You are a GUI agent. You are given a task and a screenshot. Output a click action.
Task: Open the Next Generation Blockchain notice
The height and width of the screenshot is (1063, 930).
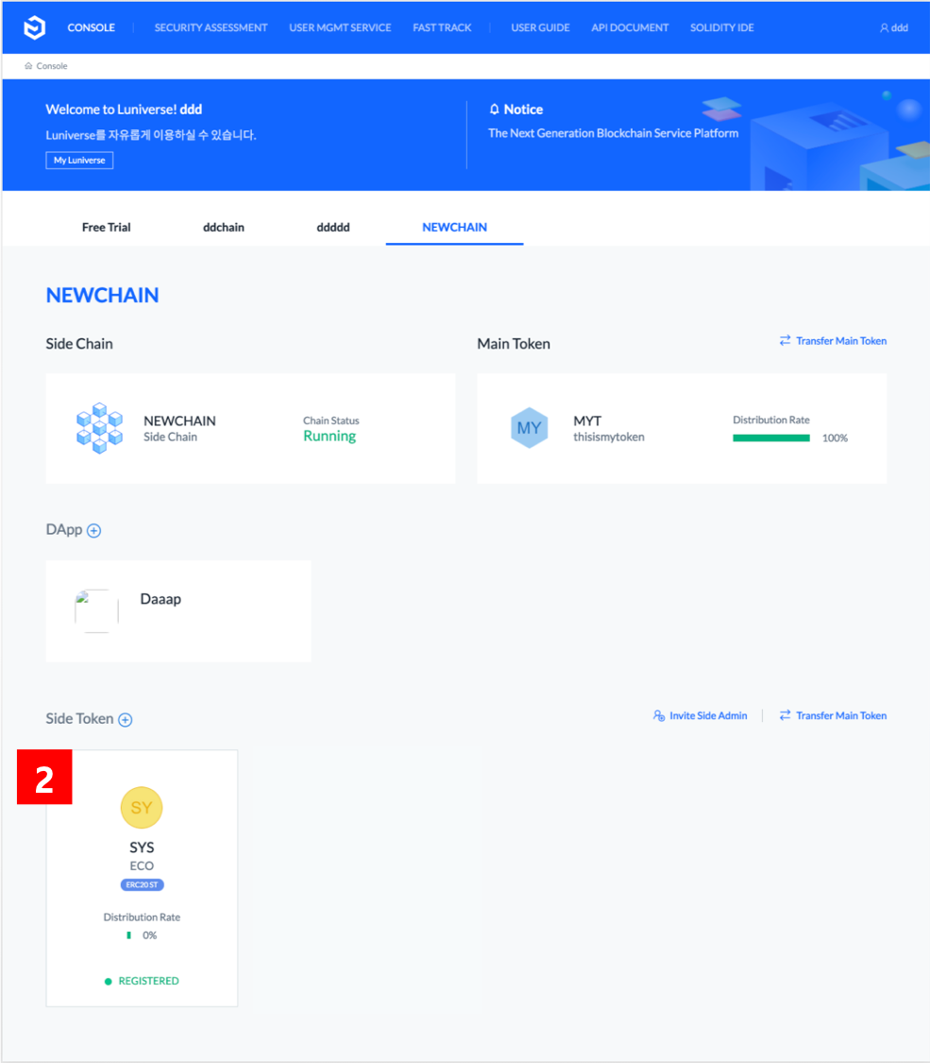click(x=613, y=133)
